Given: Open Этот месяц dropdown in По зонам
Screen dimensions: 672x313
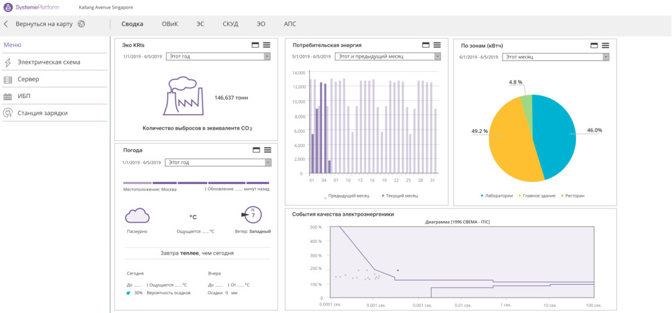Looking at the screenshot, I should [x=556, y=57].
